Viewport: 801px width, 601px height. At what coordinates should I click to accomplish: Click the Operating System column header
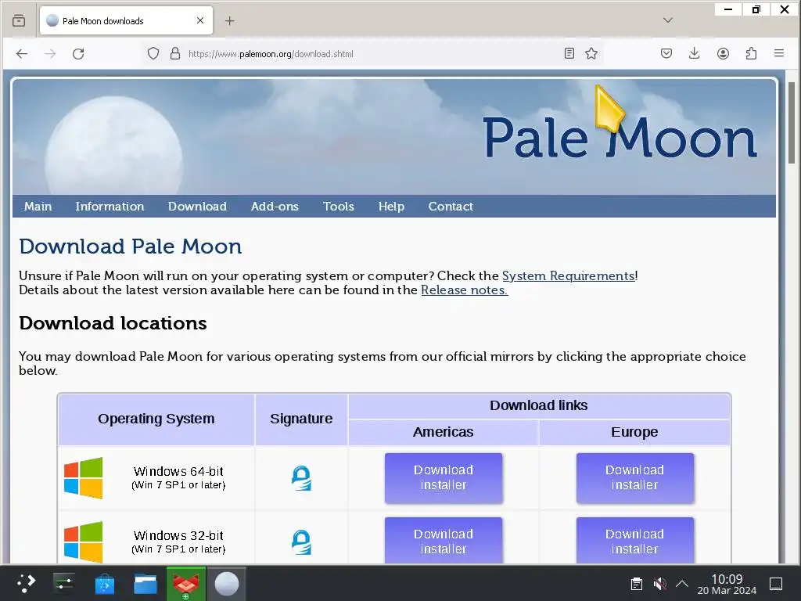click(156, 419)
